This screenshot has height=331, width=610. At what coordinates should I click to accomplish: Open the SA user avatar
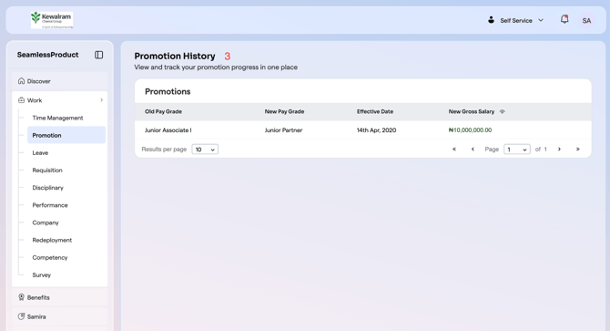(586, 21)
